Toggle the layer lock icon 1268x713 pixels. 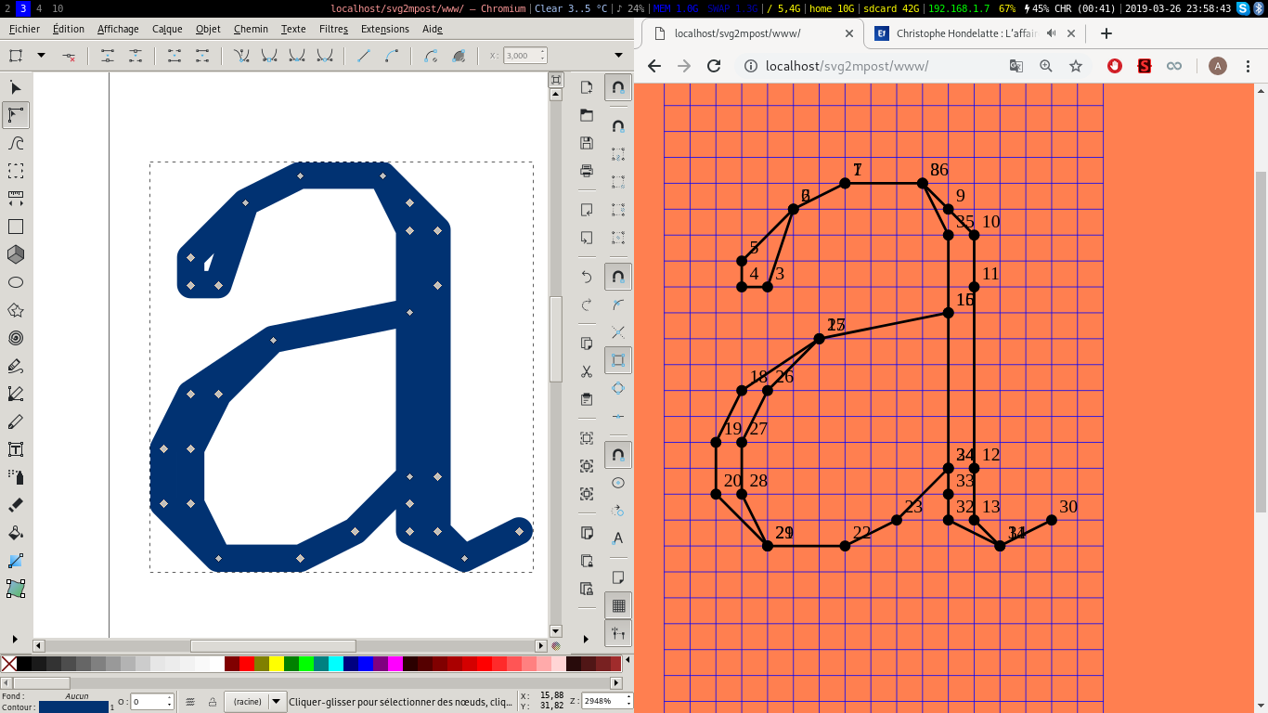[x=213, y=702]
